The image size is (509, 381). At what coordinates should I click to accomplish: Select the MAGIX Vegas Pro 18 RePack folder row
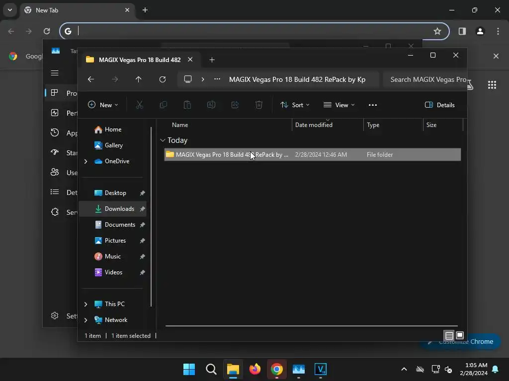(312, 155)
